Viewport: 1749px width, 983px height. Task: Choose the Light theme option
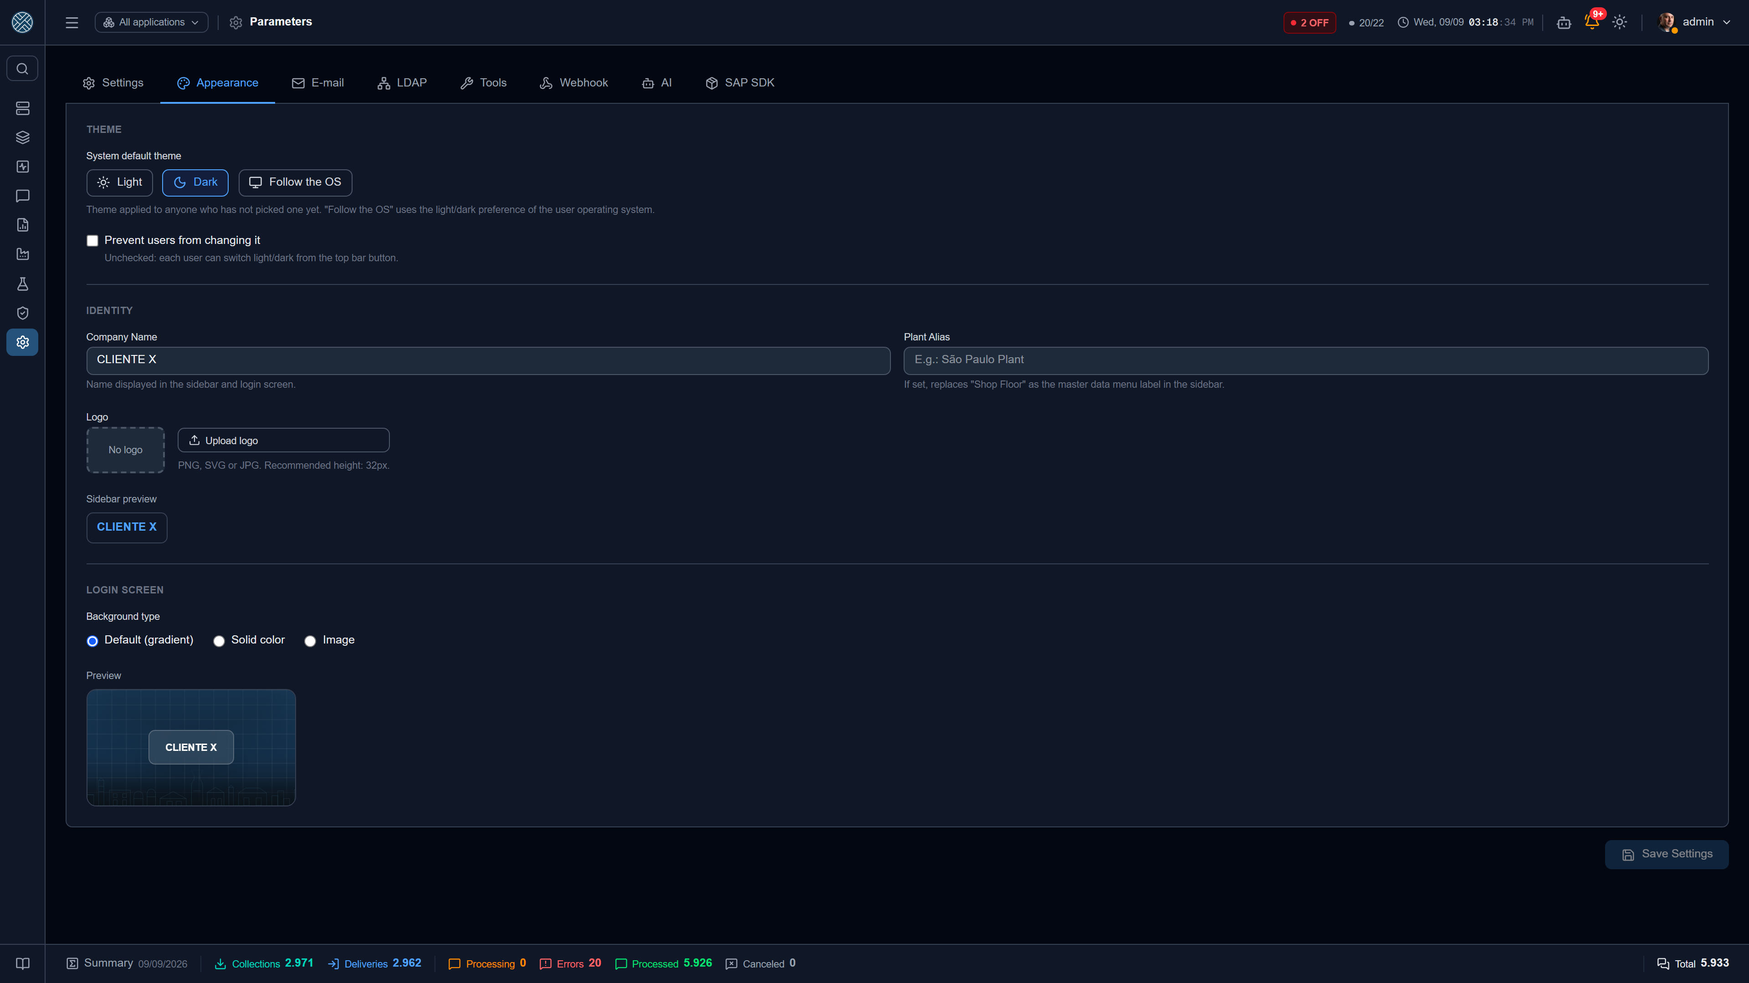[x=119, y=182]
